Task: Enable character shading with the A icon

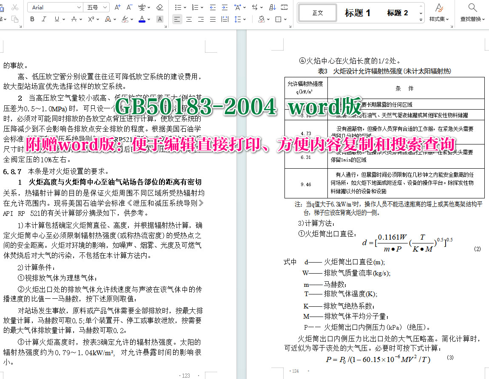Action: 160,19
